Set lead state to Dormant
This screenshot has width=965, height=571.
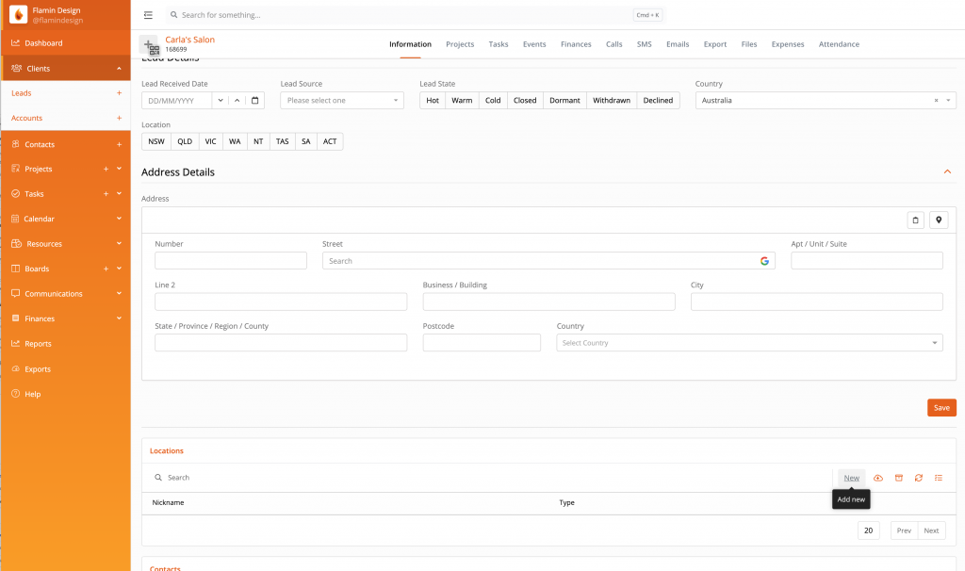(x=564, y=101)
